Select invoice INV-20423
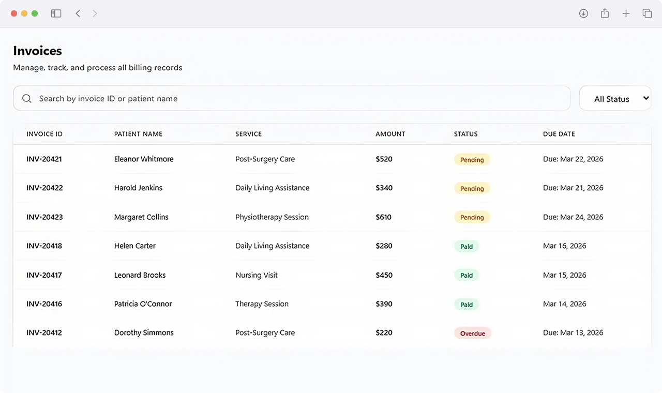 pyautogui.click(x=44, y=217)
